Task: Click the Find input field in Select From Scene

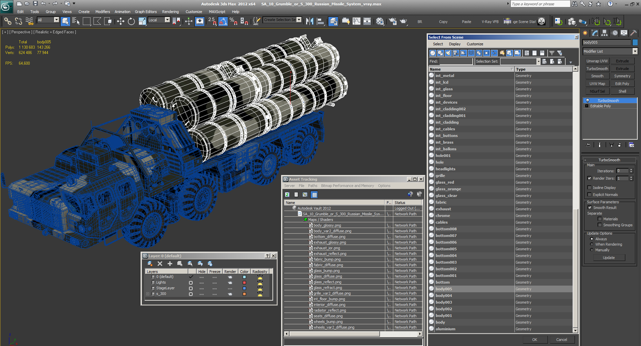Action: coord(456,61)
